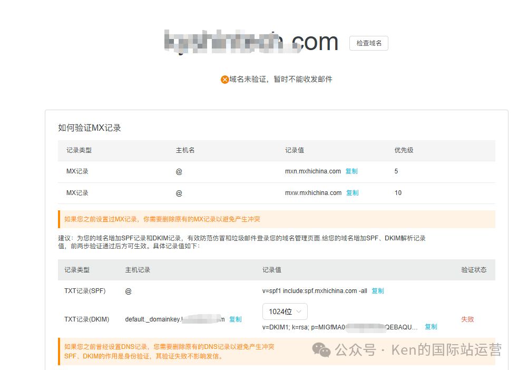Select the @ host in SPF row
Image resolution: width=518 pixels, height=370 pixels.
128,291
